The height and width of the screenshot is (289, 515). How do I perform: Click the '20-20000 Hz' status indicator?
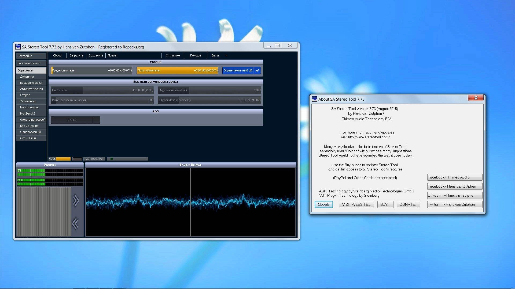coord(94,159)
